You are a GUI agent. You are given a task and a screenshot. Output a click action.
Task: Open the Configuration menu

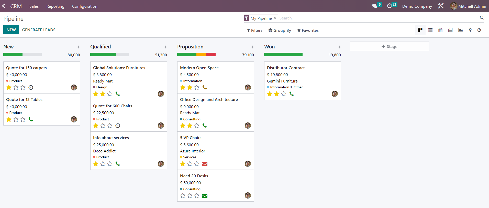85,6
